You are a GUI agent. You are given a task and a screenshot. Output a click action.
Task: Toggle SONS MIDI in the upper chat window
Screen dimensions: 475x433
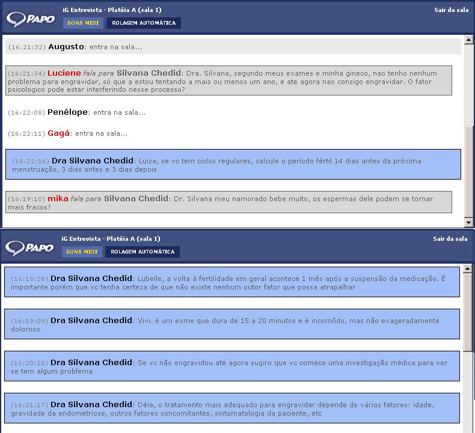coord(82,23)
